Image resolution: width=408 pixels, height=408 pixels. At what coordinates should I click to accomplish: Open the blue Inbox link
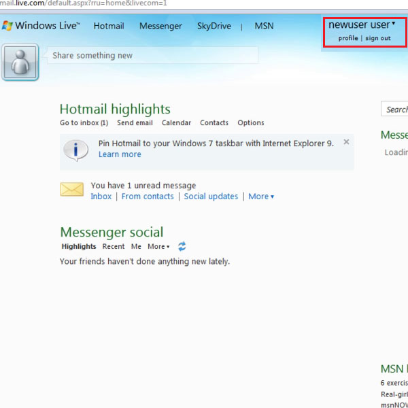tap(101, 197)
